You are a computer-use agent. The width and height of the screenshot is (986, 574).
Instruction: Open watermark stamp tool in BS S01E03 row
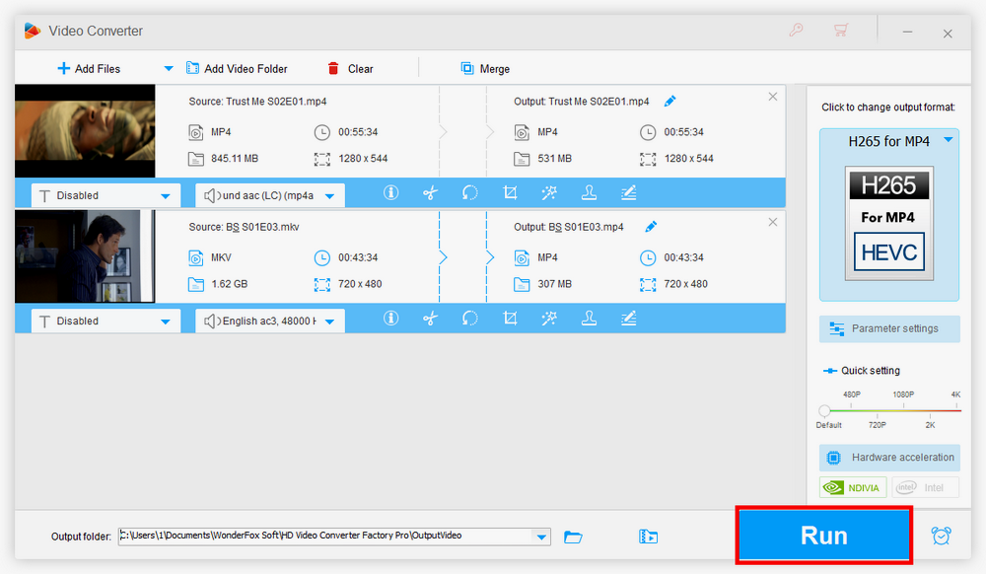coord(589,319)
